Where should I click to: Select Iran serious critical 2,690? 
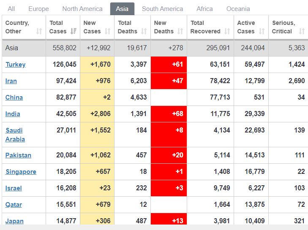click(297, 81)
